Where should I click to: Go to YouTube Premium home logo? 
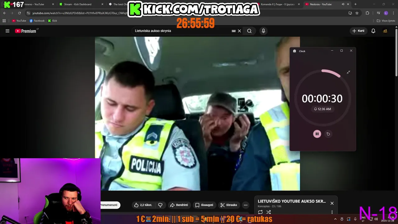point(26,31)
